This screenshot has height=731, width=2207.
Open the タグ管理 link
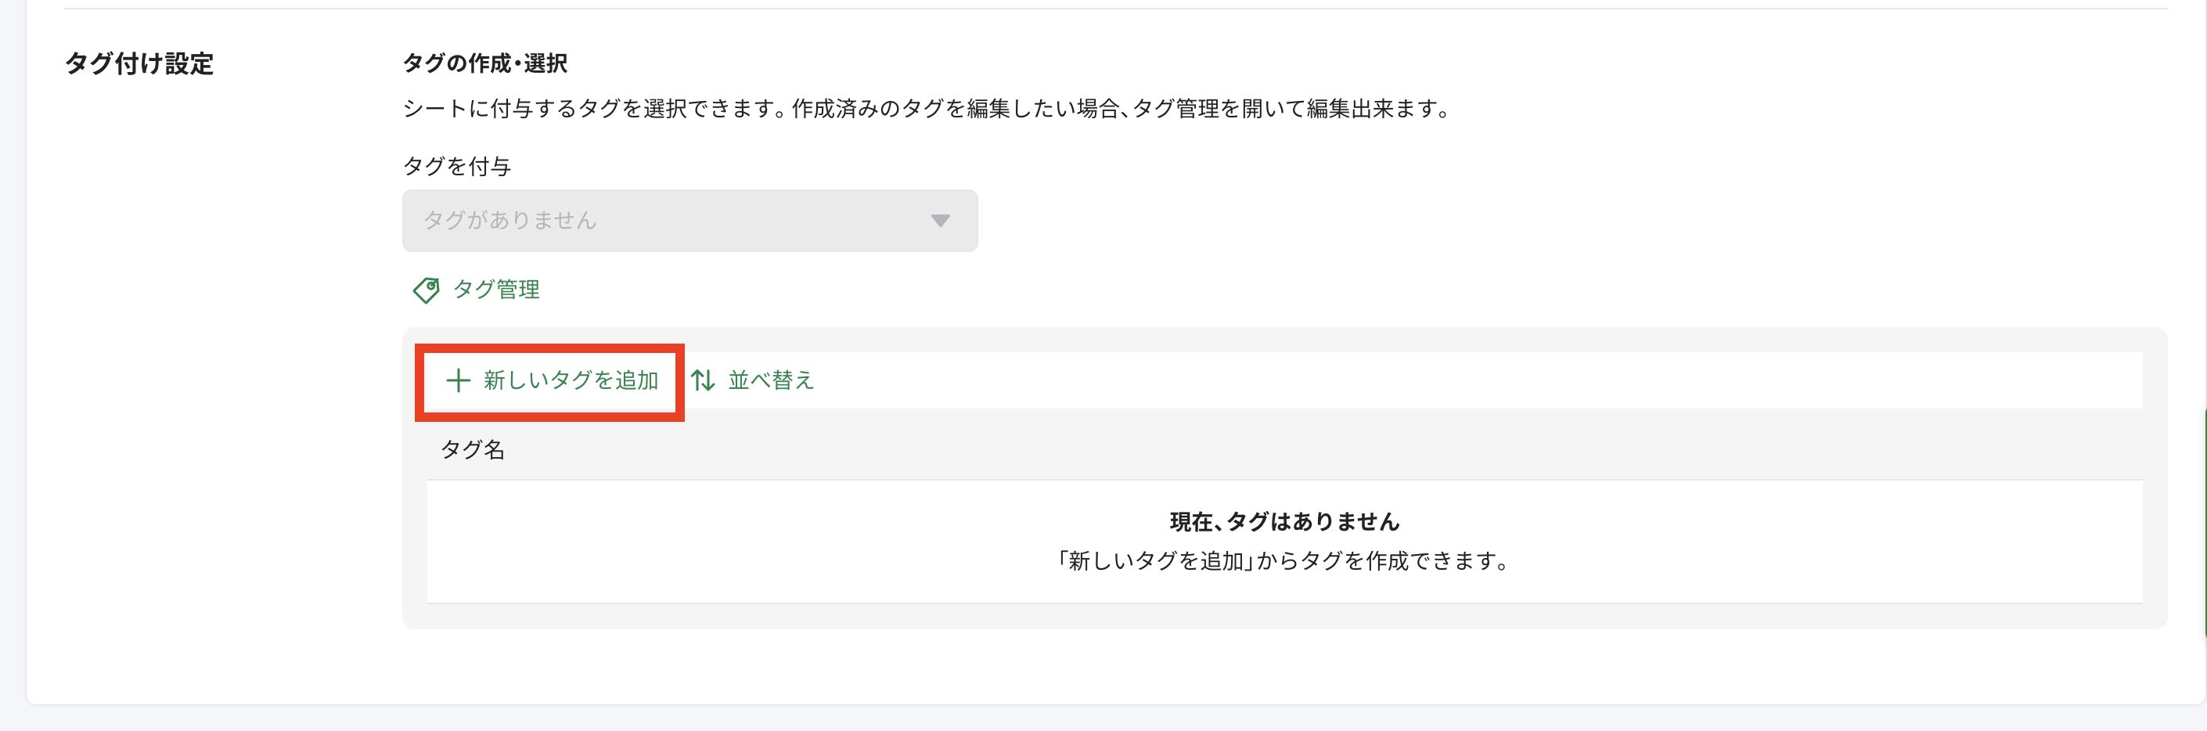(x=496, y=290)
